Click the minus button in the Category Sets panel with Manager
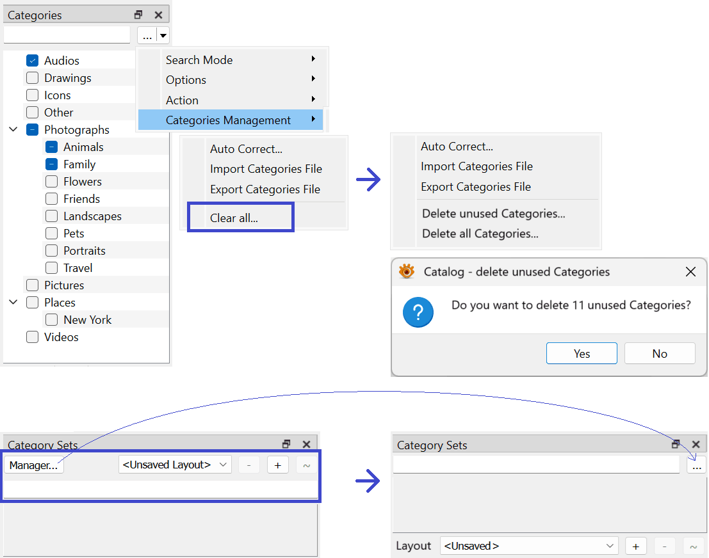Image resolution: width=709 pixels, height=558 pixels. click(249, 465)
